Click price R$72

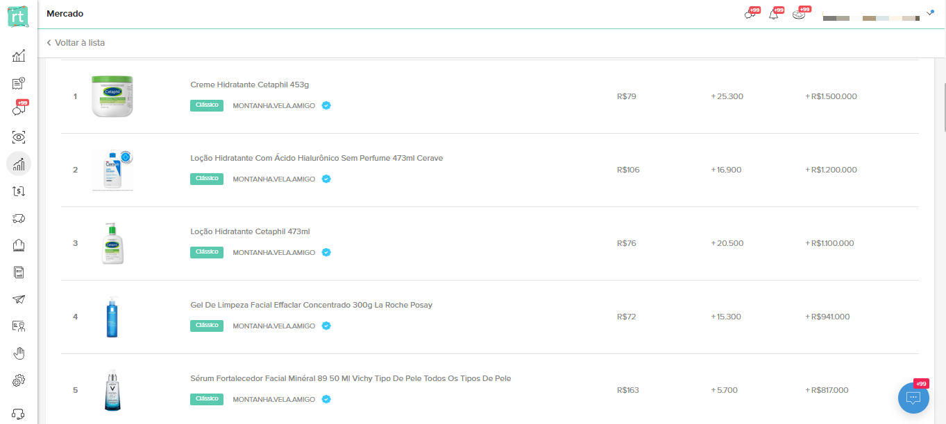[x=626, y=317]
